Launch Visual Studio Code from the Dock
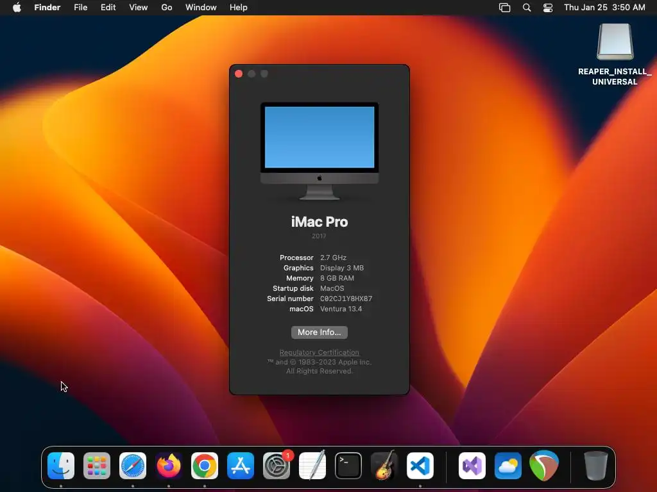 420,466
